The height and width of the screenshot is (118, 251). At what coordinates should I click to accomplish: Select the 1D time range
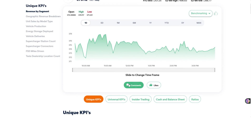tap(86, 23)
